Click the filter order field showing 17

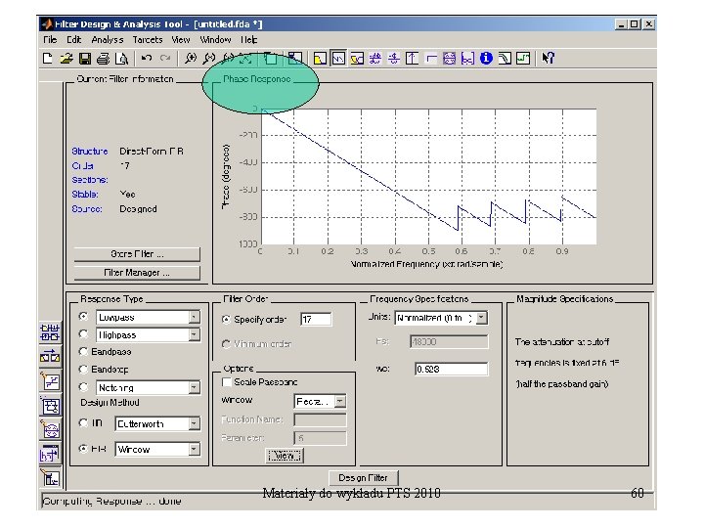[x=316, y=319]
